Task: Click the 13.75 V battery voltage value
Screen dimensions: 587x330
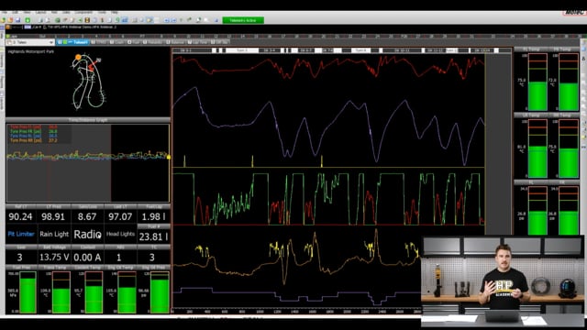Action: coord(54,258)
